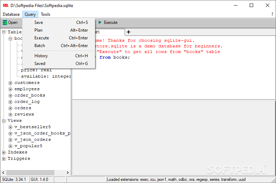Click the tree horizontal scrollbar thumb
276x183 pixels.
point(30,172)
